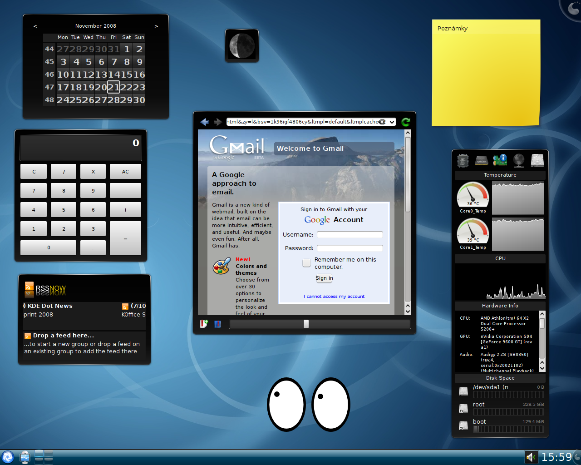
Task: Click the RSSNOW logo icon
Action: click(x=29, y=287)
